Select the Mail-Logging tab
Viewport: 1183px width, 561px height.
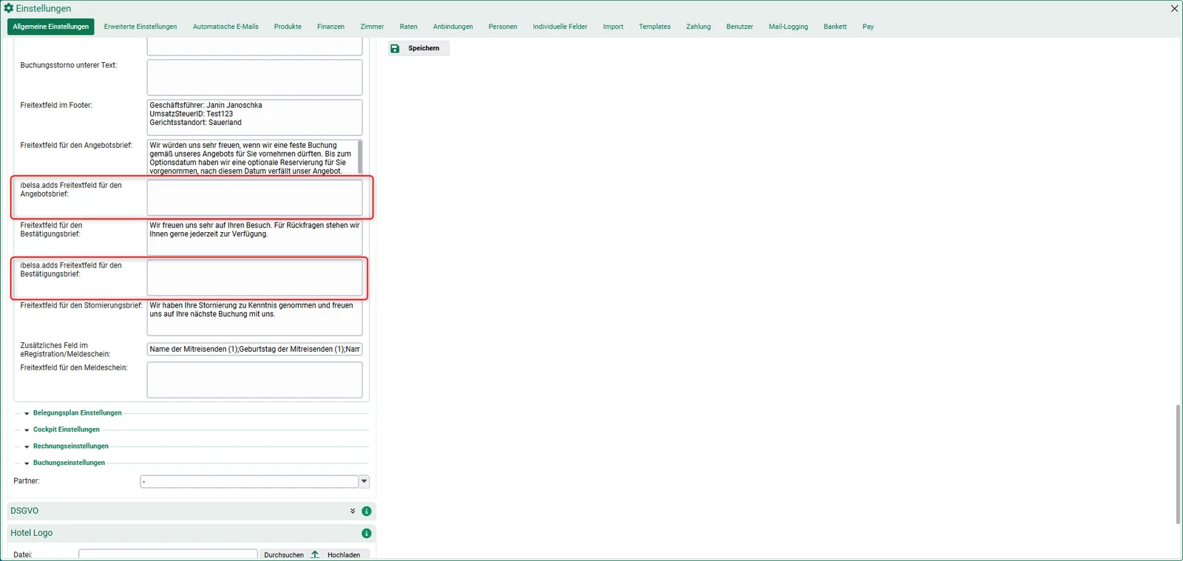(788, 27)
